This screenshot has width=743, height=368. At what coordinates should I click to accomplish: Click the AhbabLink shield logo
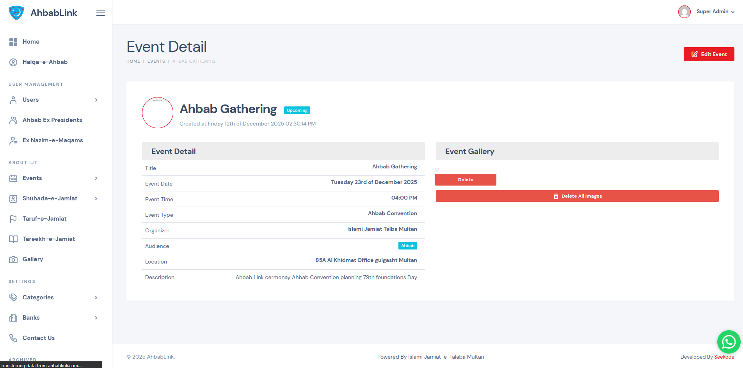pyautogui.click(x=16, y=13)
